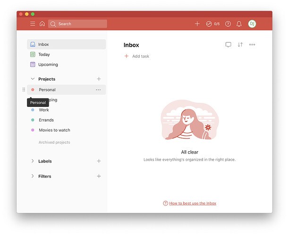Open the Errands project
The width and height of the screenshot is (289, 235).
67,120
